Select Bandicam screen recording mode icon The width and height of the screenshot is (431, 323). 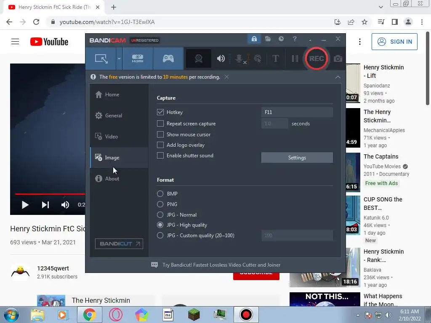(x=101, y=58)
